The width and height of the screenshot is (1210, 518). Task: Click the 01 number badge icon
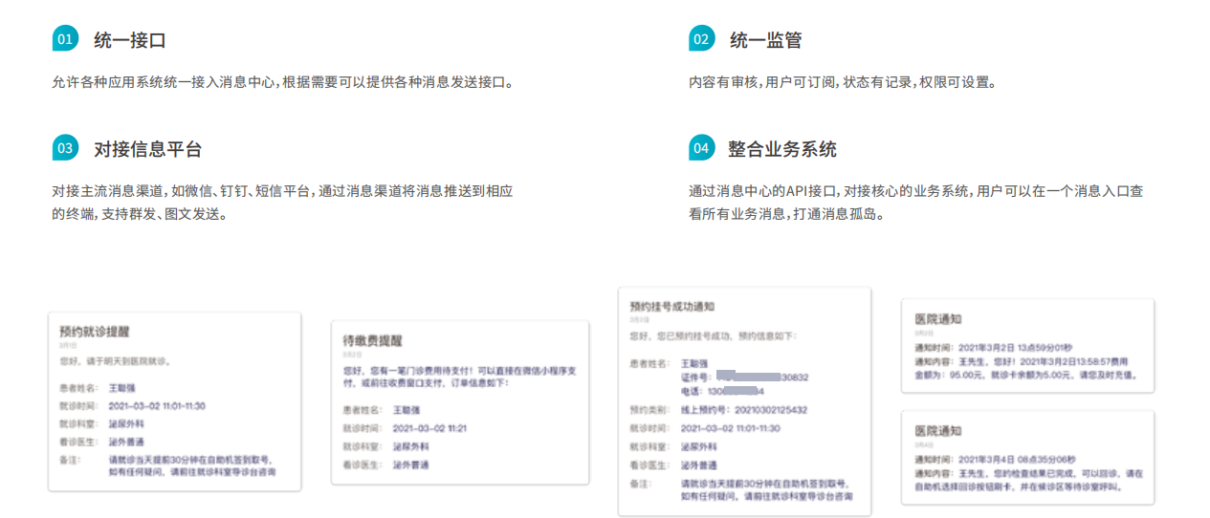point(65,39)
